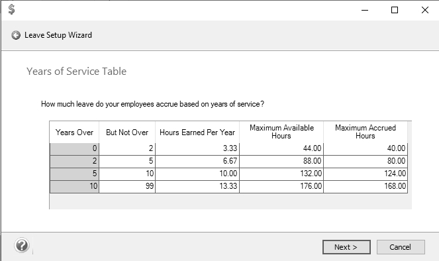Click the Maximum Available Hours column header
439x261 pixels.
pos(281,132)
